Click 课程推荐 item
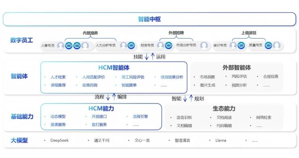Viewport: 299px width, 158px height. coord(58,85)
